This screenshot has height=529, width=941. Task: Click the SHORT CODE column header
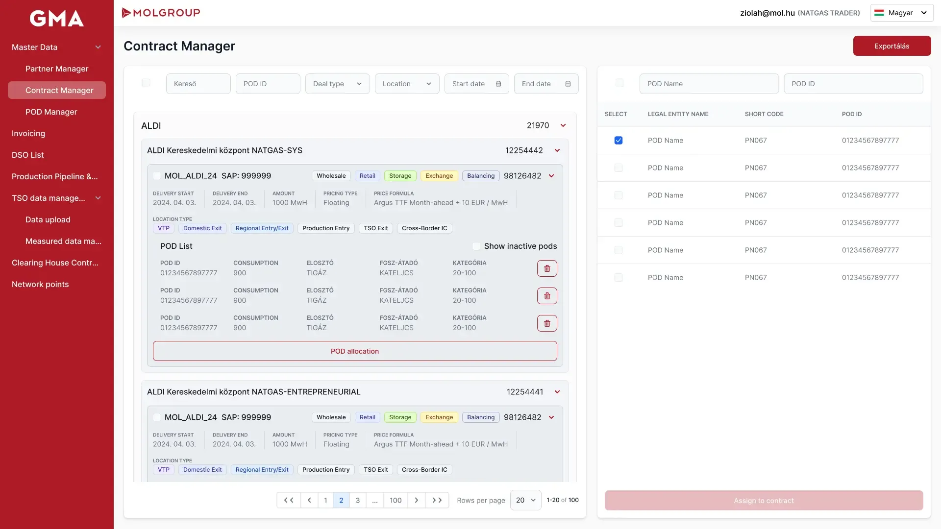tap(764, 114)
